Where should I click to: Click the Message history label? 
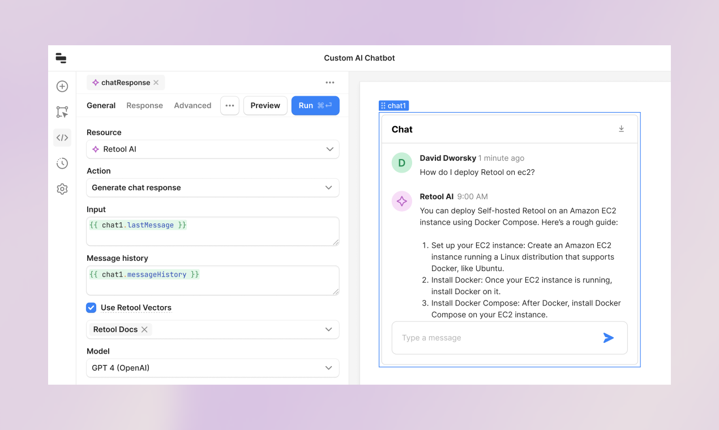coord(117,258)
